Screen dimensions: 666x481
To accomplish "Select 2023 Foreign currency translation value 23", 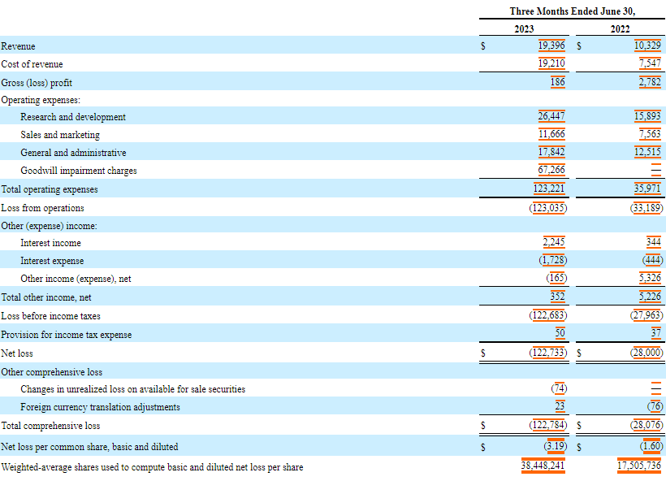I will (560, 406).
